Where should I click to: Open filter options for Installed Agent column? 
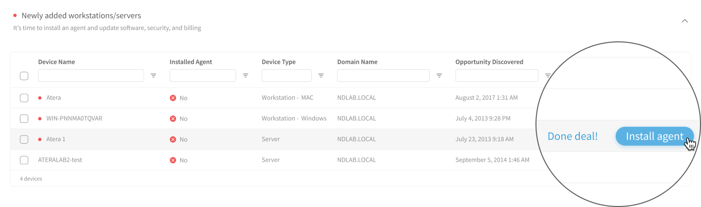246,75
